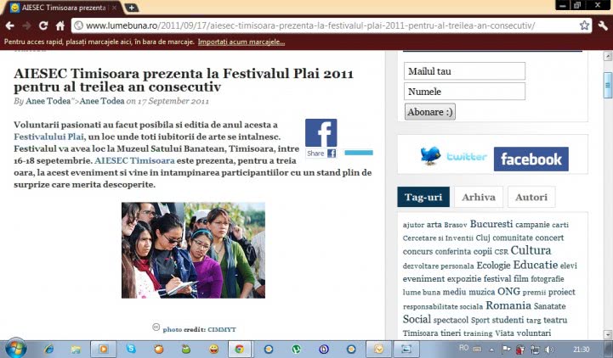The image size is (613, 358).
Task: Open the Educatie tag
Action: (535, 265)
